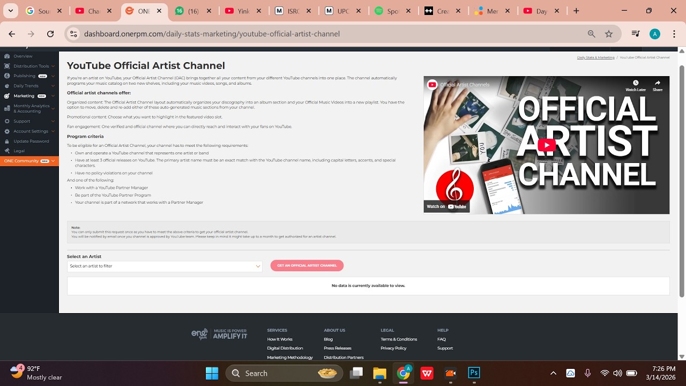Image resolution: width=686 pixels, height=386 pixels.
Task: Open File Explorer from the taskbar
Action: point(379,373)
